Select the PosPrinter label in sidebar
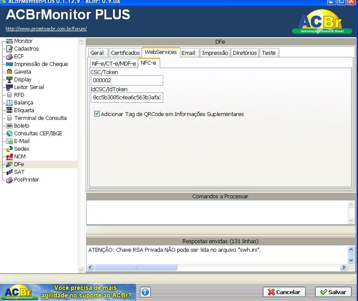 [x=27, y=180]
